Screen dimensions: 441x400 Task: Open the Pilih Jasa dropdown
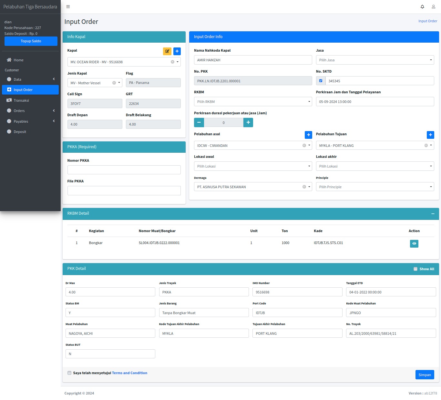pos(375,60)
